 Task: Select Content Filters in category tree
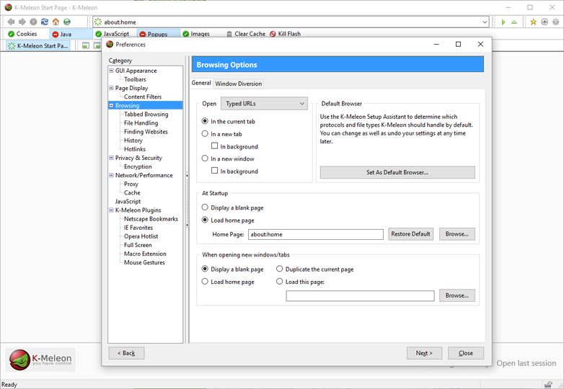[x=143, y=97]
